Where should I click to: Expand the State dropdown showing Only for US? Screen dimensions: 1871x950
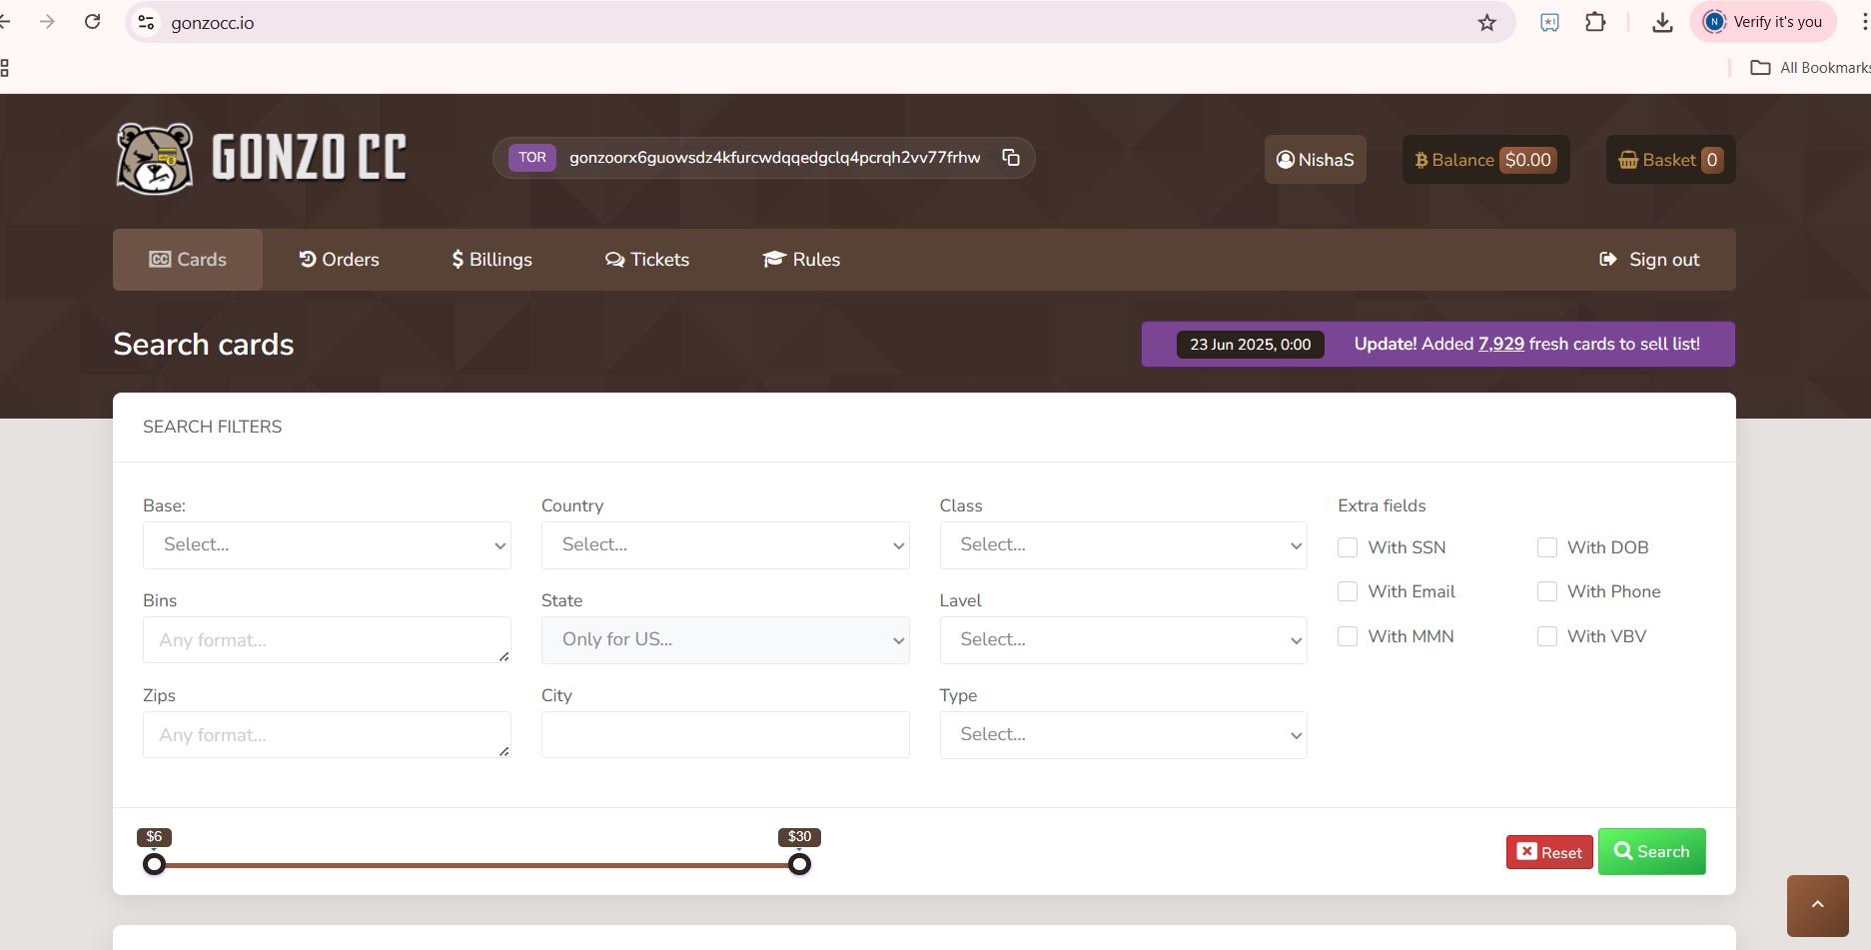point(725,640)
